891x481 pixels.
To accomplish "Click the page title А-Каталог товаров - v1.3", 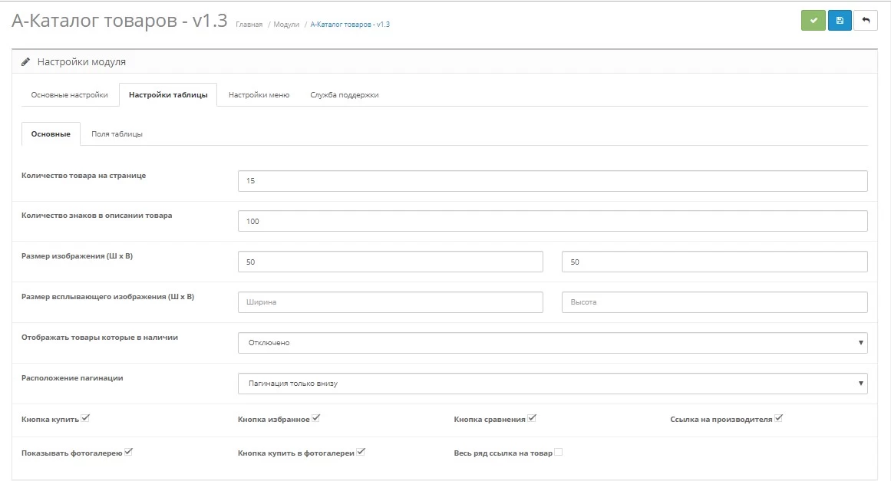I will coord(119,21).
